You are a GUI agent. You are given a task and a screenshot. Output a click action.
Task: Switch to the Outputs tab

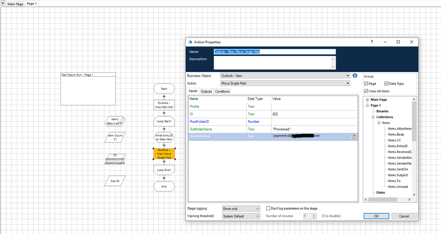pyautogui.click(x=206, y=92)
